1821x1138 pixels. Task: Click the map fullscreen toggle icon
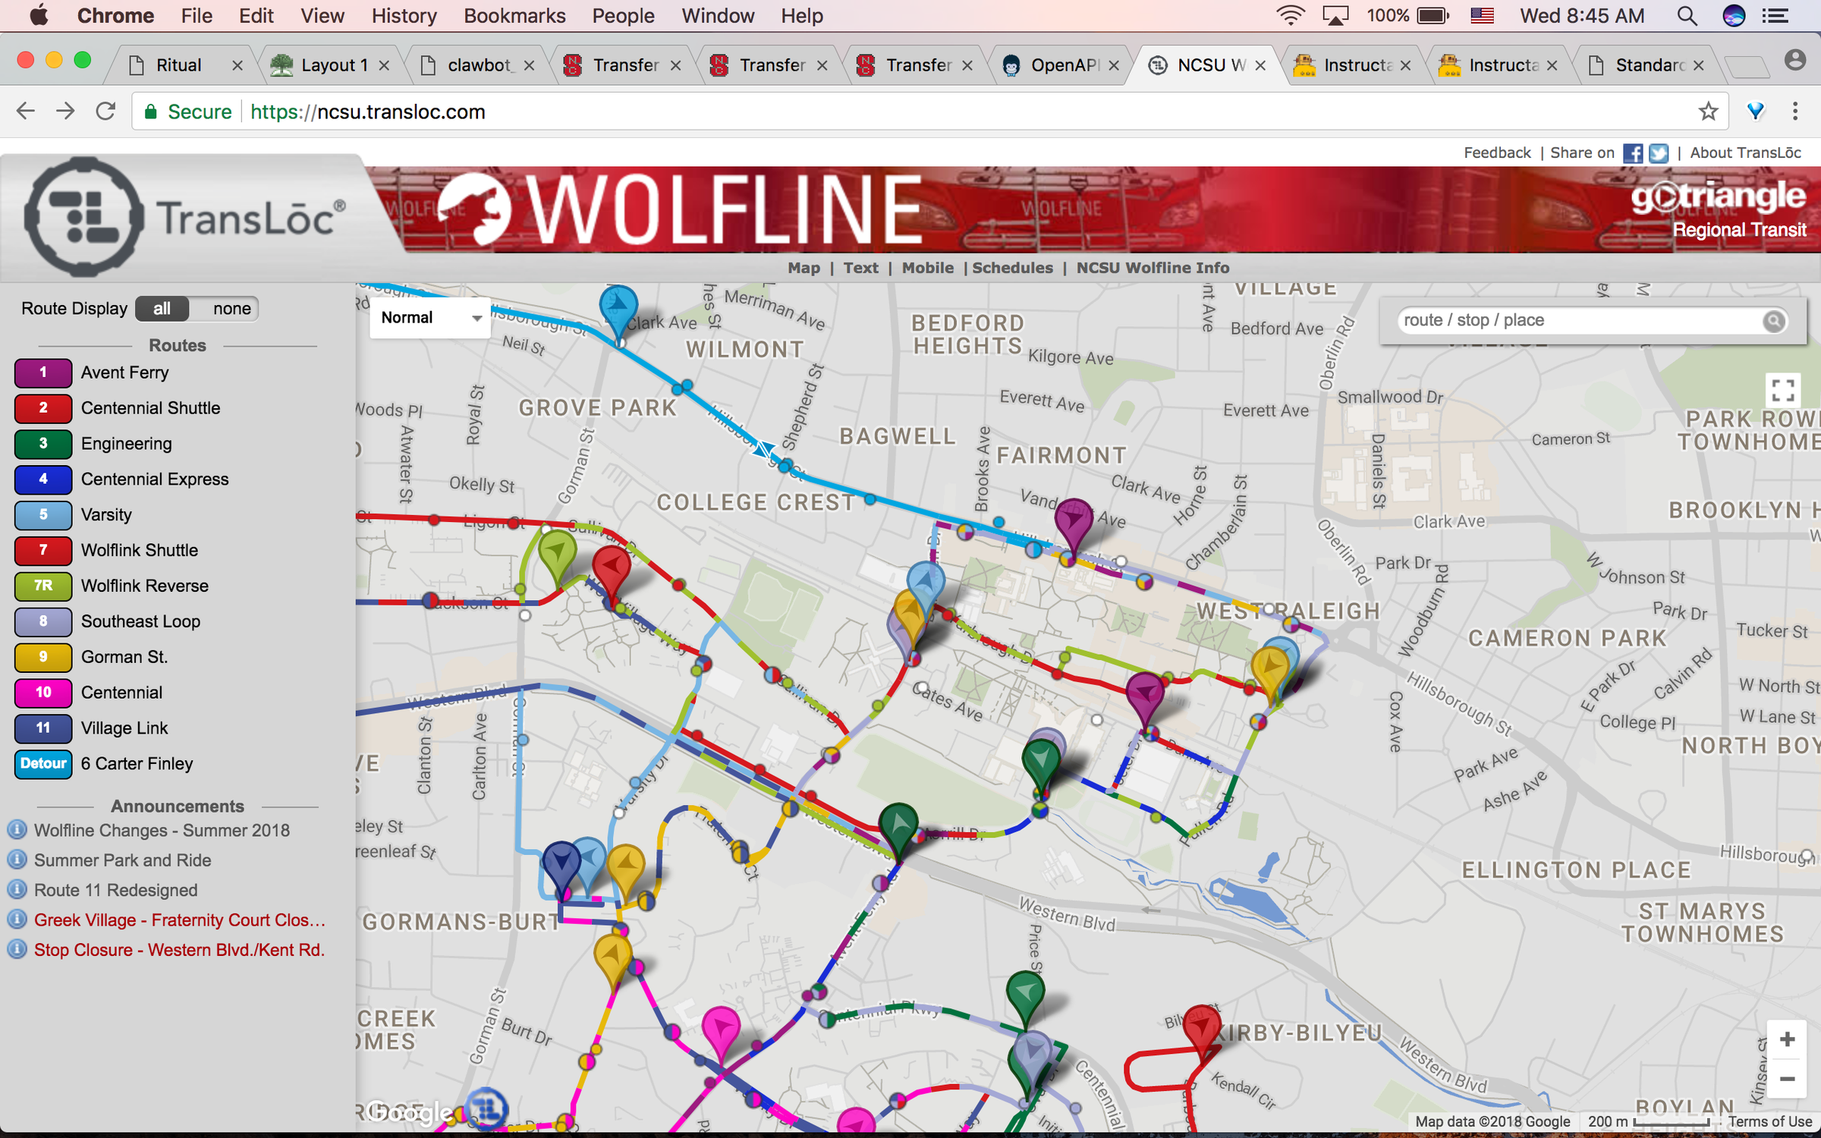[x=1782, y=391]
